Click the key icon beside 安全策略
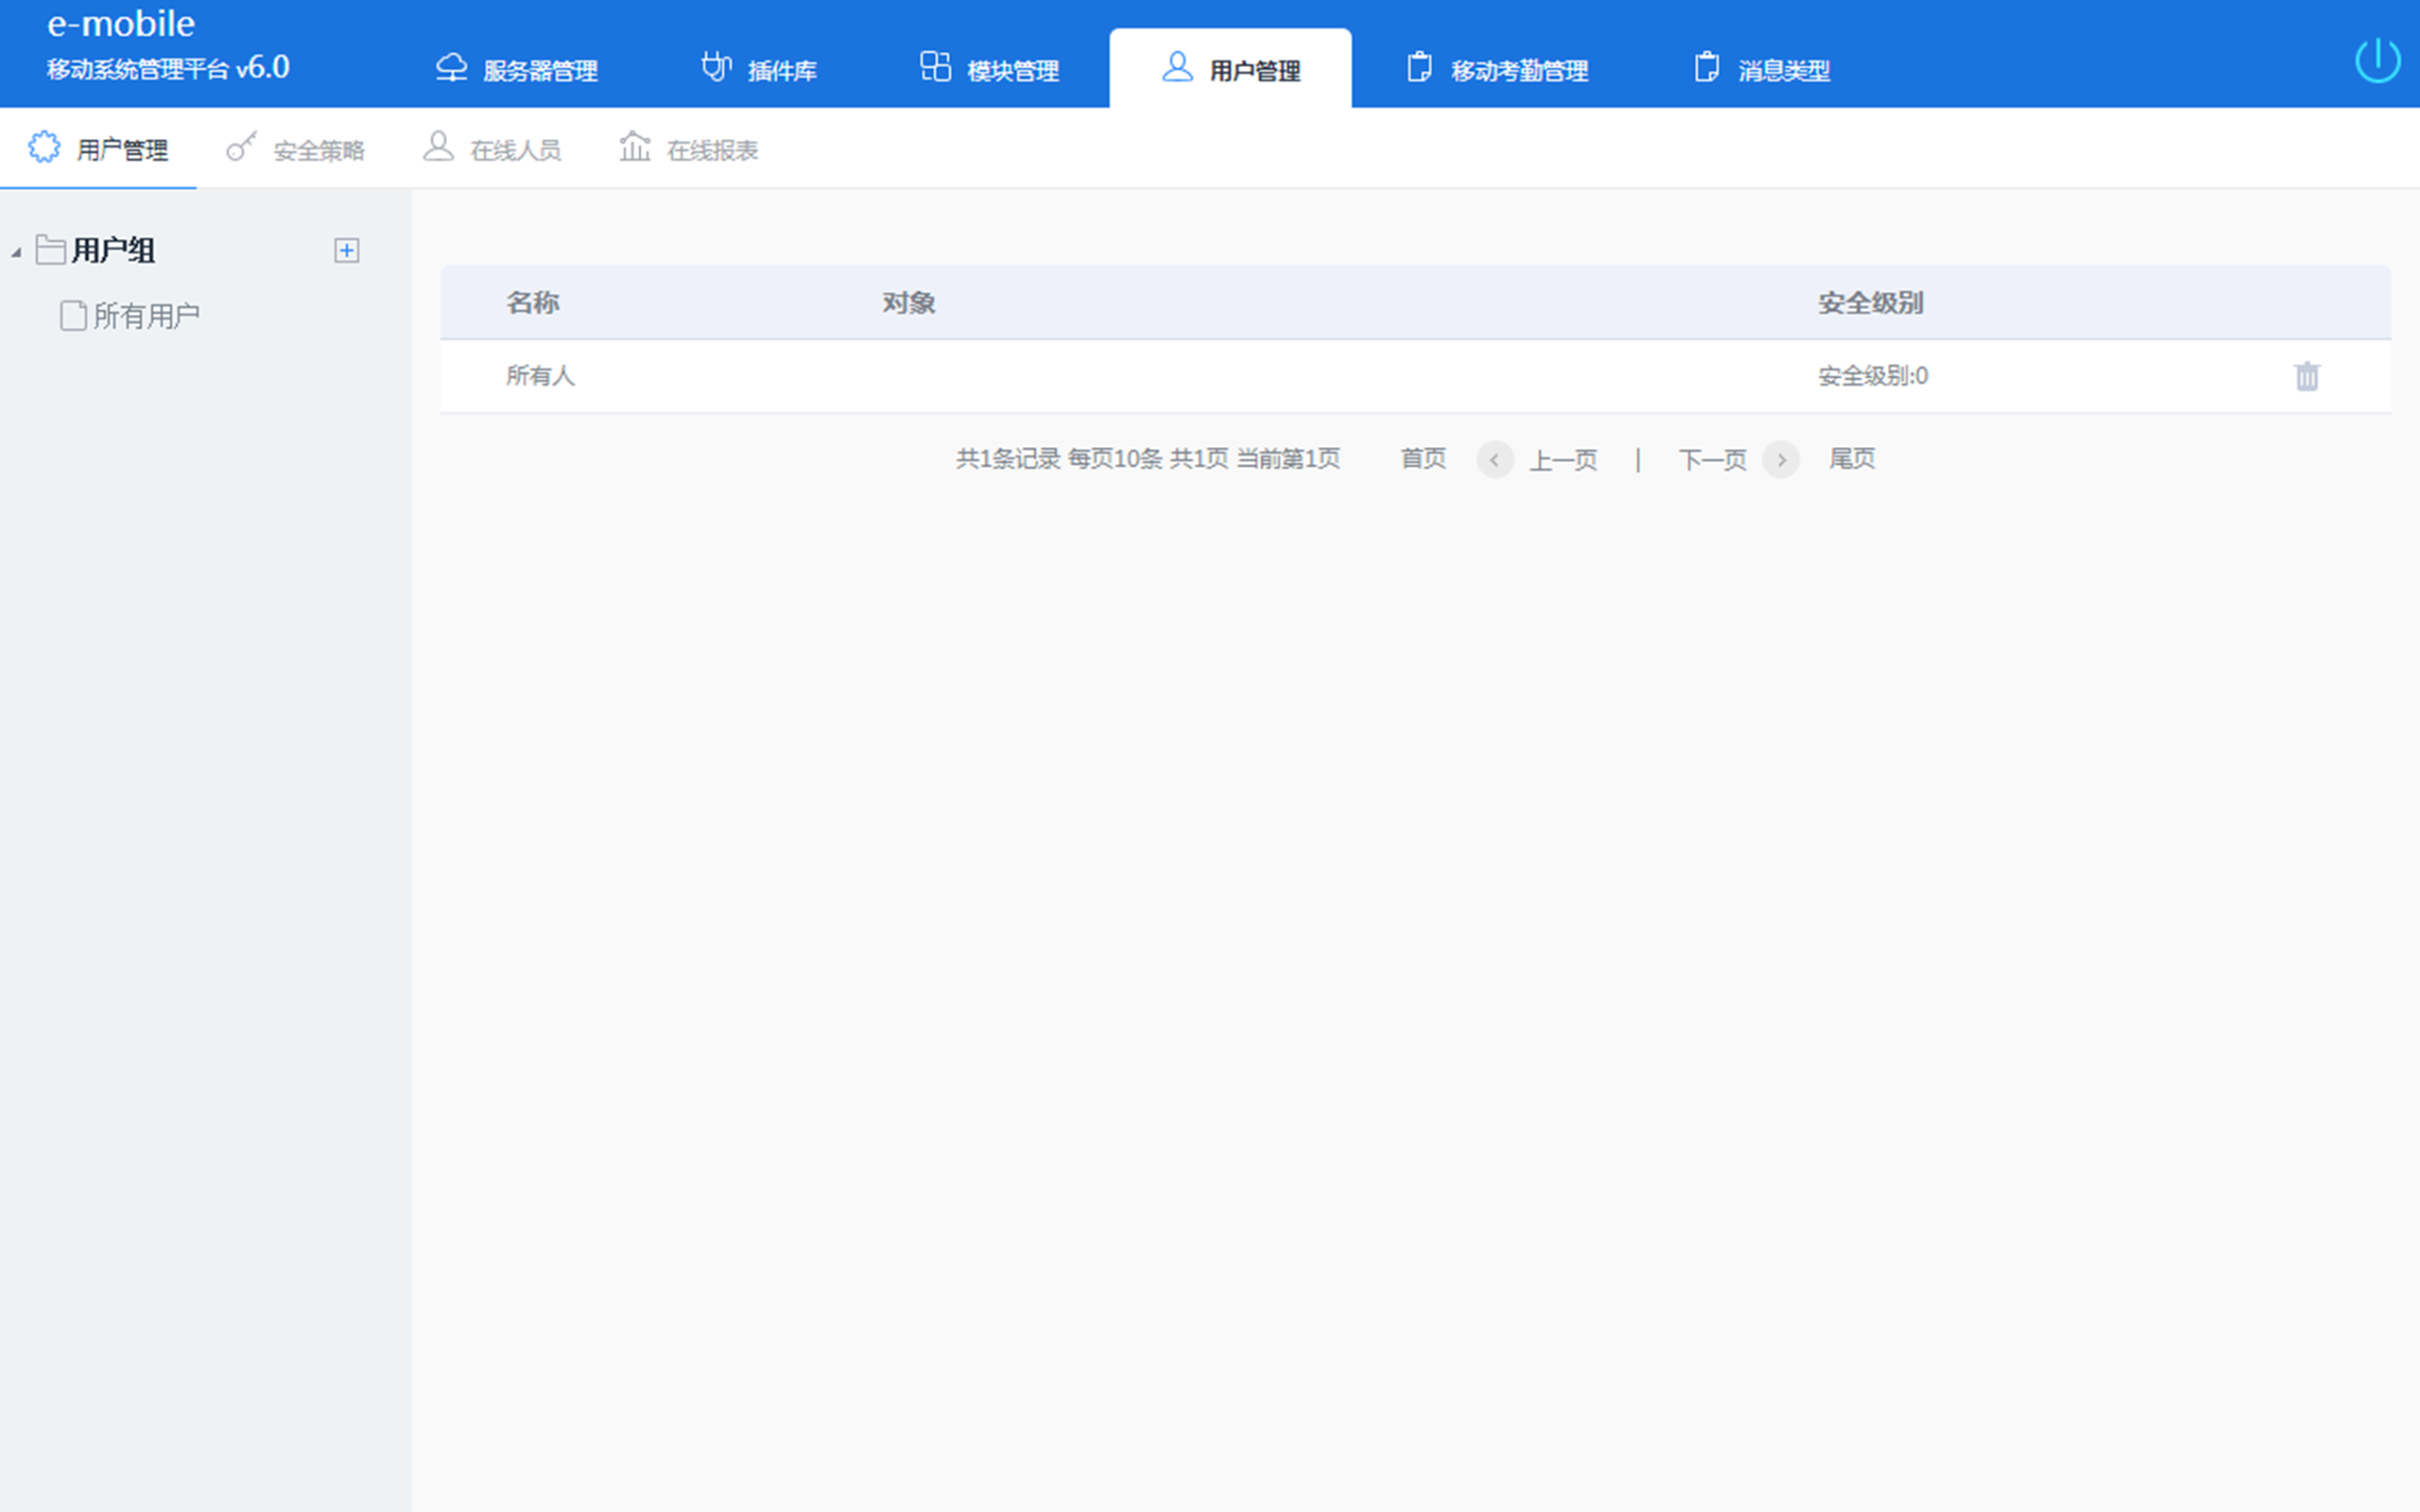 pos(241,147)
